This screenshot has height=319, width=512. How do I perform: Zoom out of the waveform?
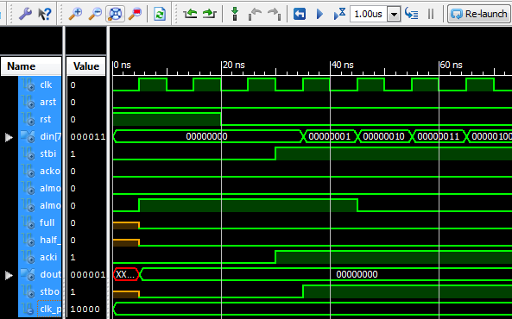[95, 14]
